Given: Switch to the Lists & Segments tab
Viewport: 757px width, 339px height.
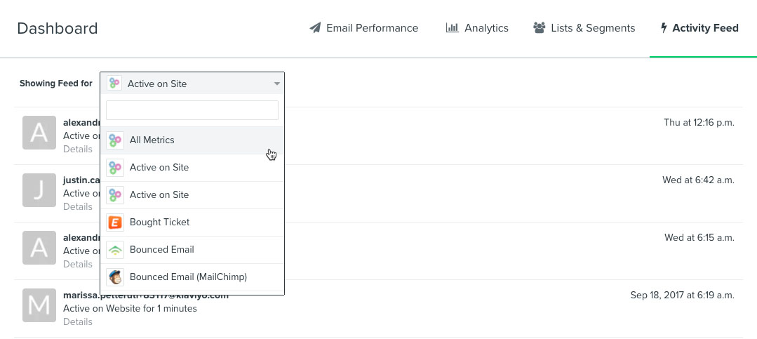Looking at the screenshot, I should [593, 28].
